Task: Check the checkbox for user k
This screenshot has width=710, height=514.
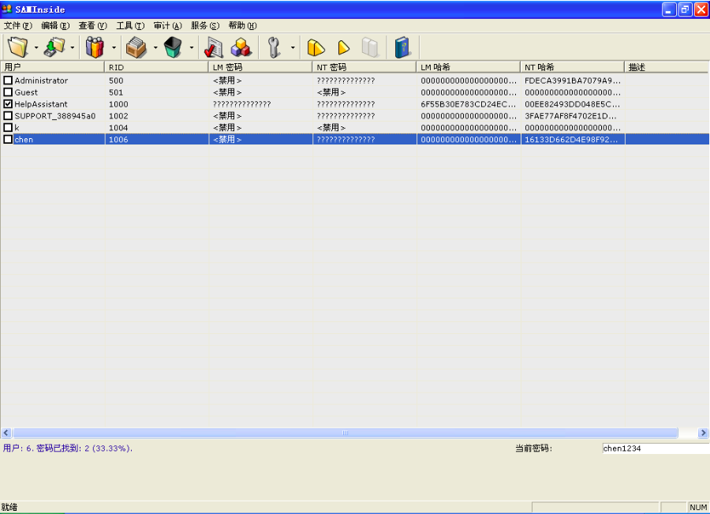Action: click(x=8, y=127)
